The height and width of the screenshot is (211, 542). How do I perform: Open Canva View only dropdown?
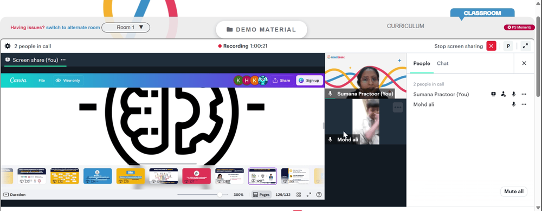[x=68, y=80]
